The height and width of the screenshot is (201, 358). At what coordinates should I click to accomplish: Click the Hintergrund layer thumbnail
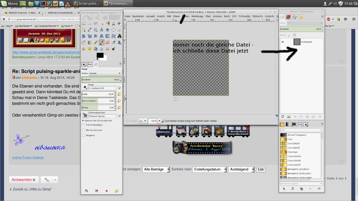(297, 42)
